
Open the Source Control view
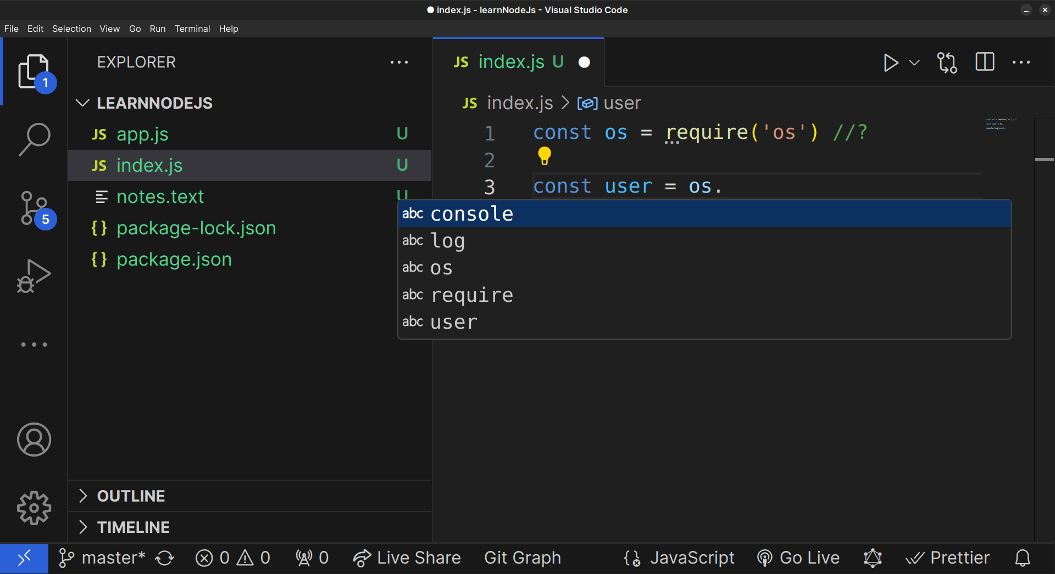[x=34, y=208]
